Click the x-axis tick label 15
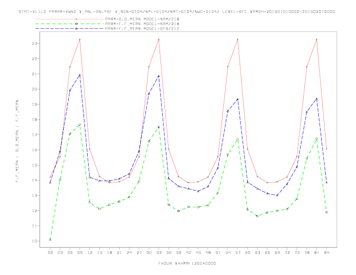This screenshot has height=275, width=356. click(99, 253)
